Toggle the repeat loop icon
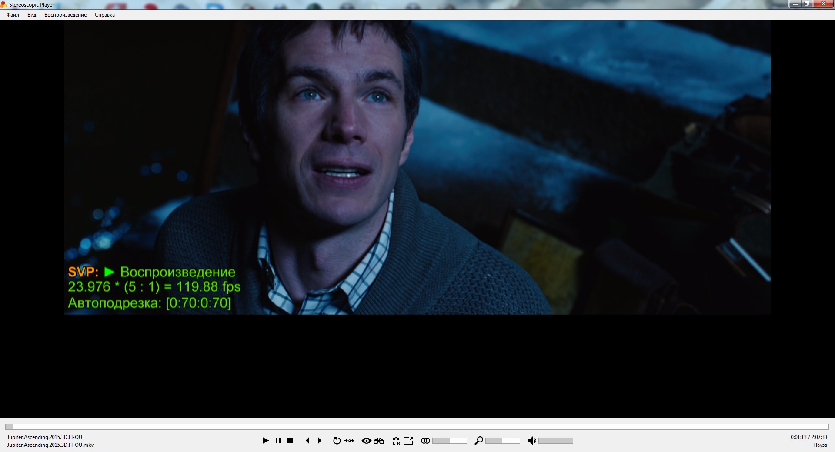The height and width of the screenshot is (452, 835). [337, 441]
